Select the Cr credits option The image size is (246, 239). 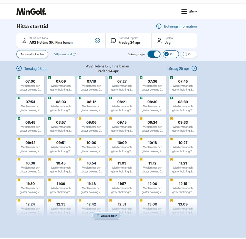(x=189, y=54)
